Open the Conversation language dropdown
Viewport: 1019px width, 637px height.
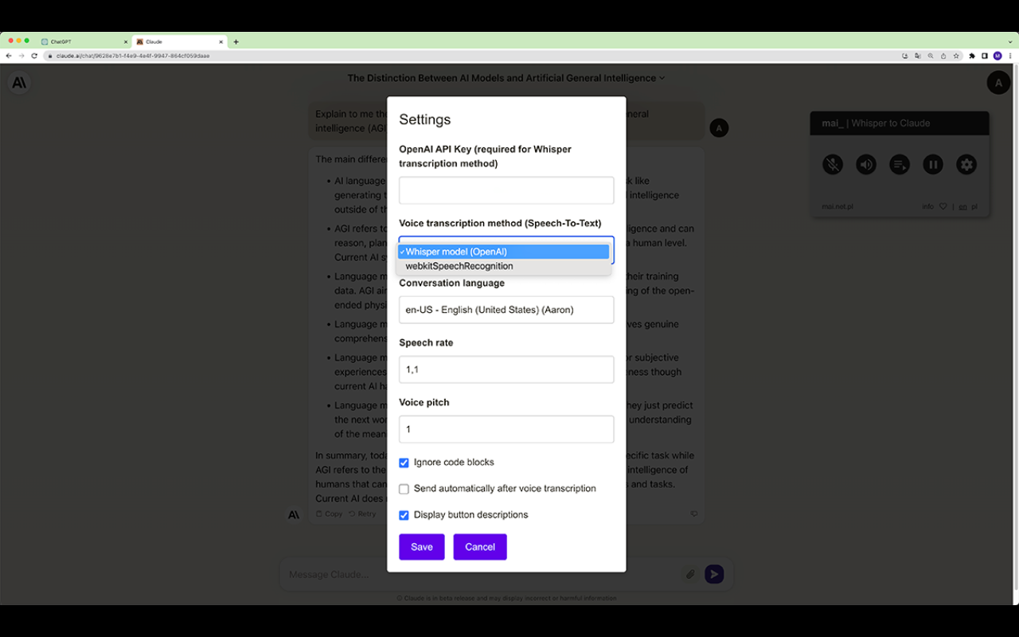(x=506, y=310)
